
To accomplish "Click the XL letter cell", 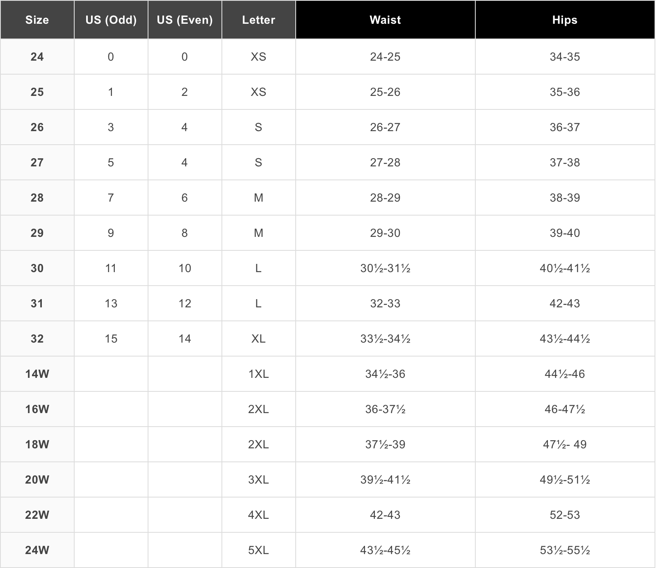I will coord(259,339).
